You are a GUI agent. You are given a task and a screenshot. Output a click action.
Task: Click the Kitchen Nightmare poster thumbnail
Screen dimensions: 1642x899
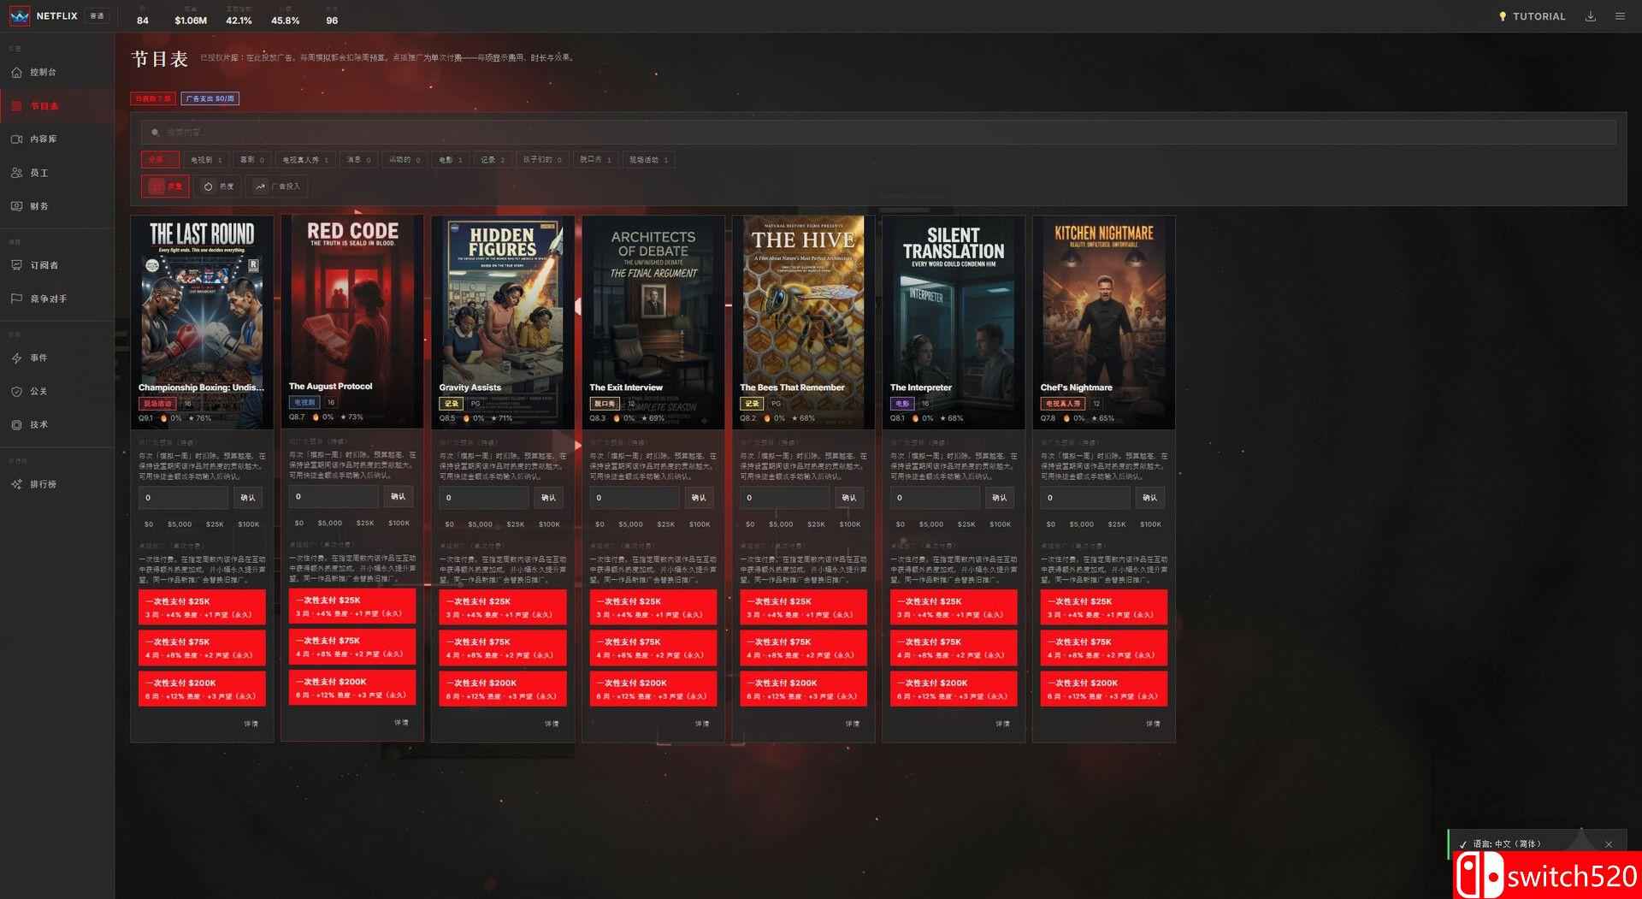tap(1104, 321)
